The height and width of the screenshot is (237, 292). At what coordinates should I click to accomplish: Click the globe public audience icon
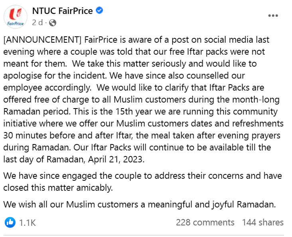[53, 23]
